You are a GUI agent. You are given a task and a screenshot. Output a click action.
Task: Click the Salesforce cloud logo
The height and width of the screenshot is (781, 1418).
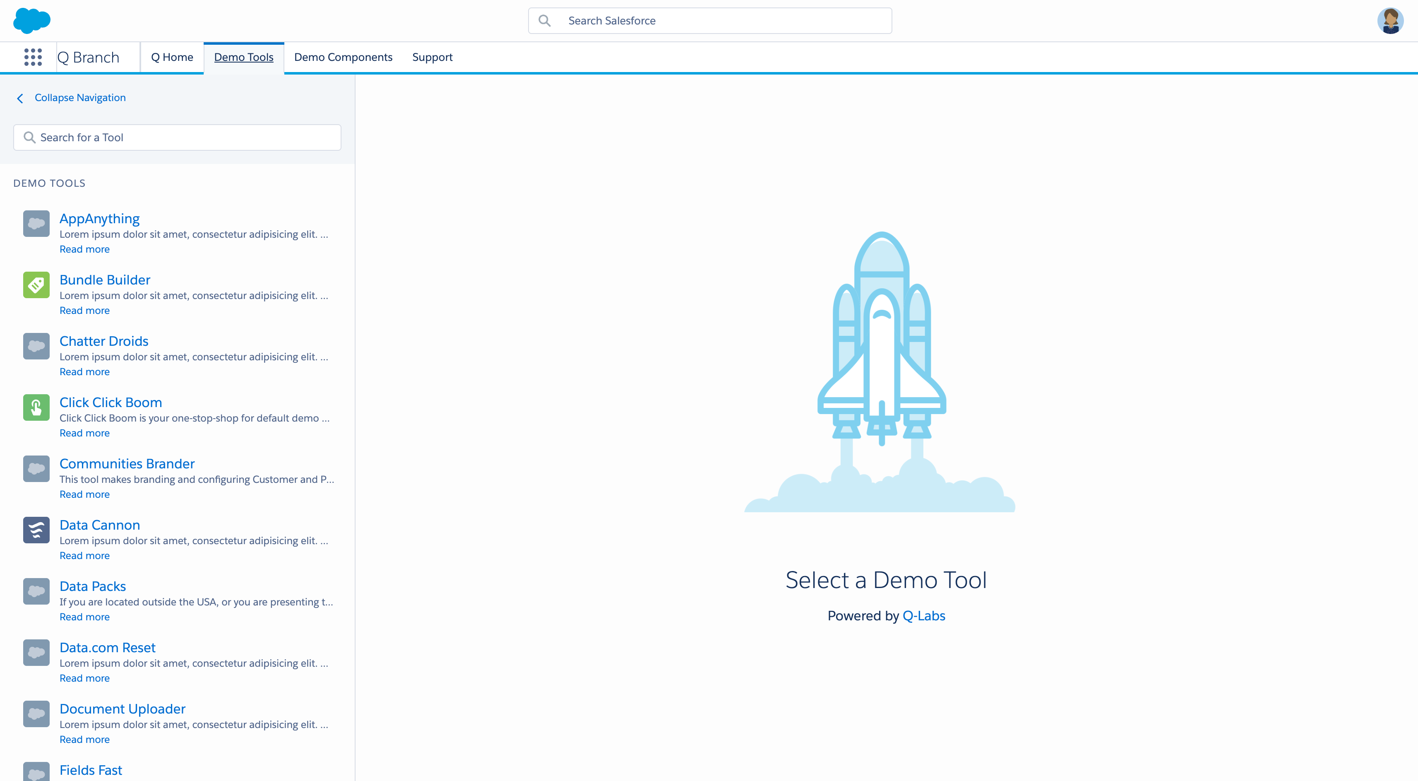point(31,20)
